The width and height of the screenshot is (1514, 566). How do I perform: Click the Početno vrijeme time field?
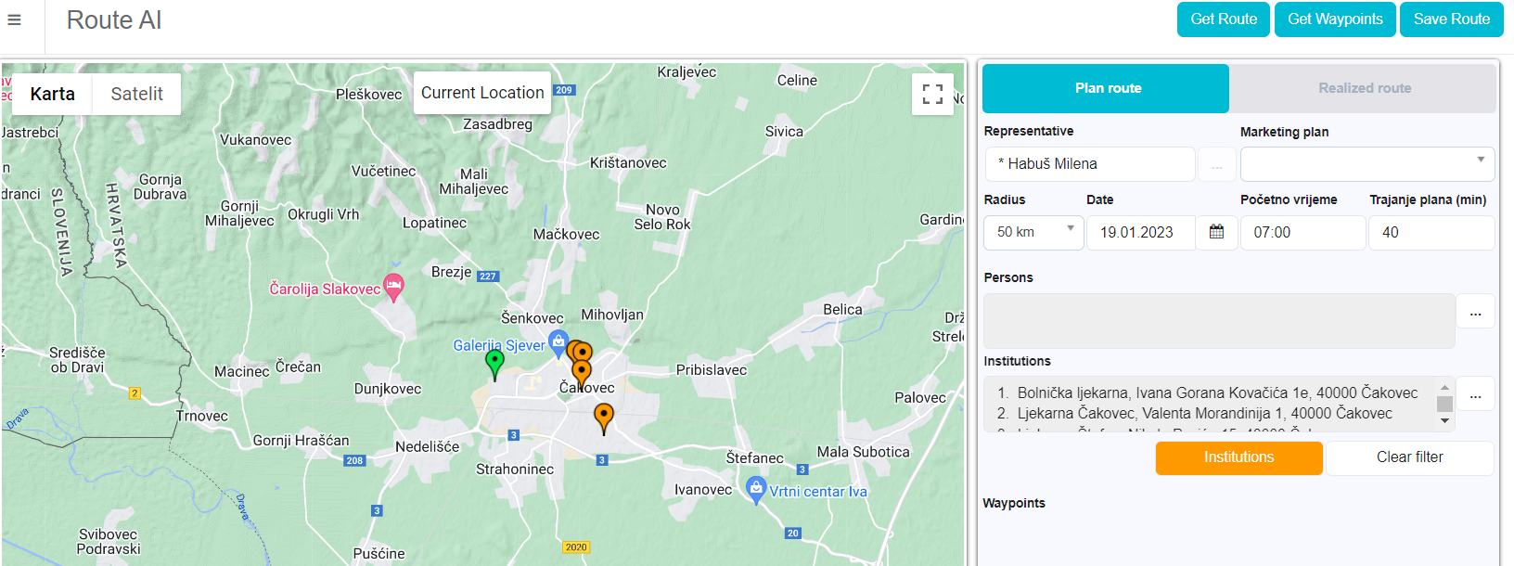pos(1302,232)
